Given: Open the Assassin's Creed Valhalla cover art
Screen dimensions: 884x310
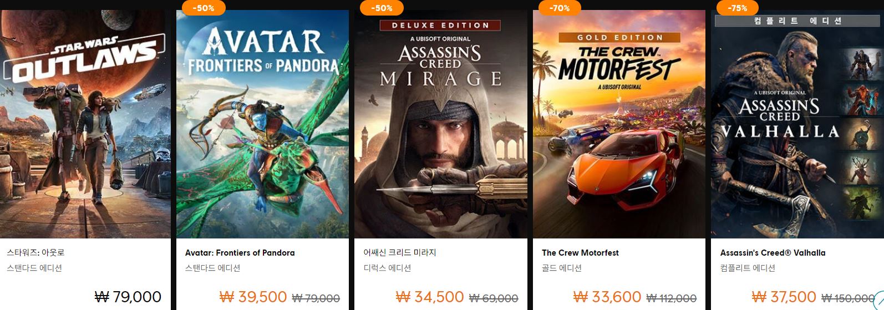Looking at the screenshot, I should click(x=797, y=124).
